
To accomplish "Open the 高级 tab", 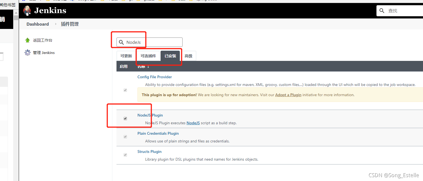I will pos(188,56).
